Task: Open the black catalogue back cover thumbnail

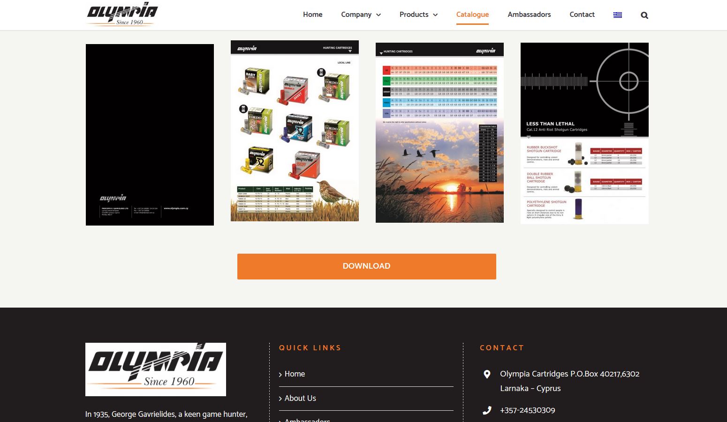Action: tap(150, 135)
